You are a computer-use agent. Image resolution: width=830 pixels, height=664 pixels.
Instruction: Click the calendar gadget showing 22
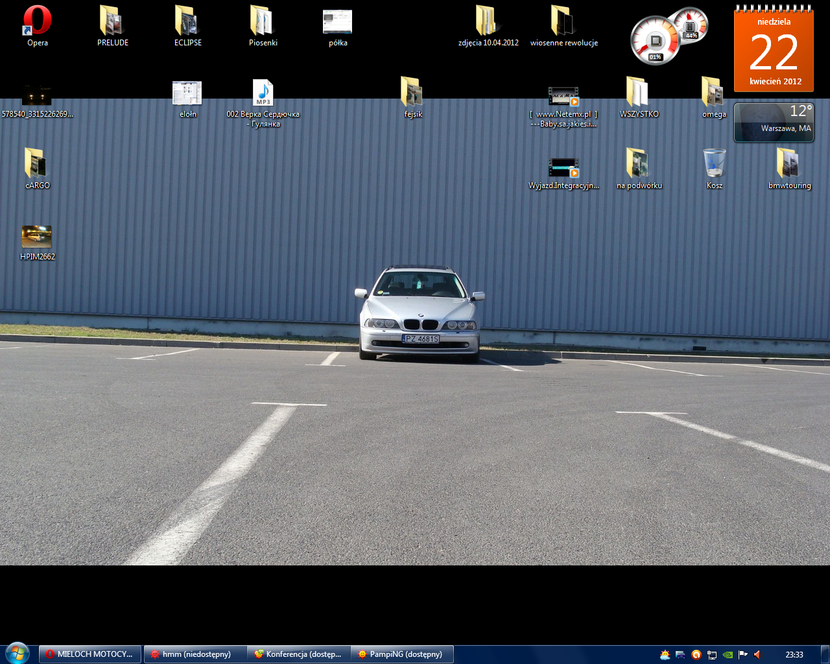coord(774,49)
